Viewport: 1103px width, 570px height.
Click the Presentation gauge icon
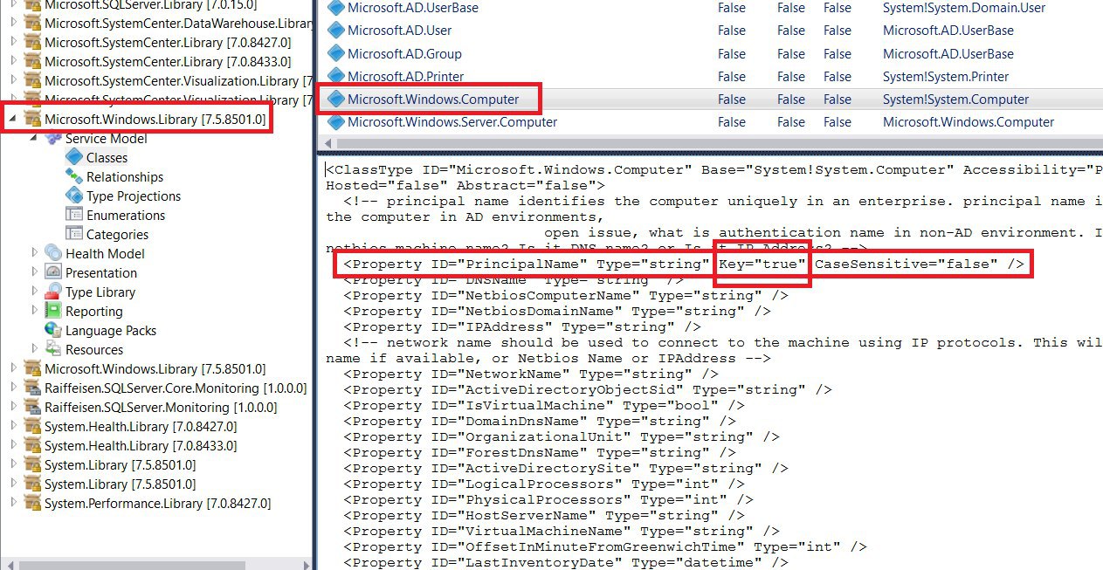click(53, 272)
